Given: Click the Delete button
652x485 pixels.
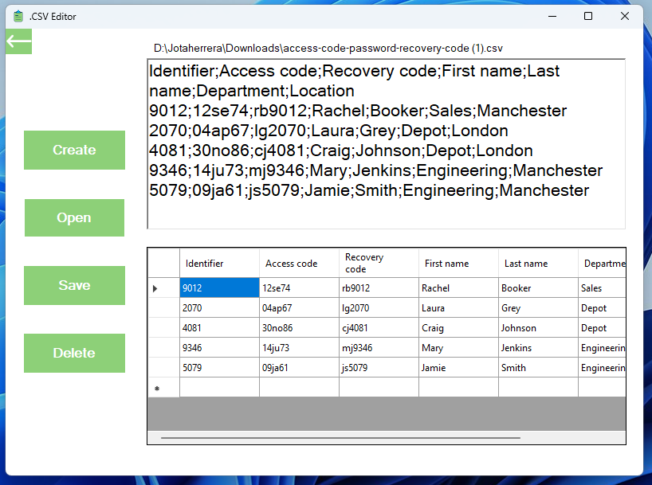Looking at the screenshot, I should (74, 354).
